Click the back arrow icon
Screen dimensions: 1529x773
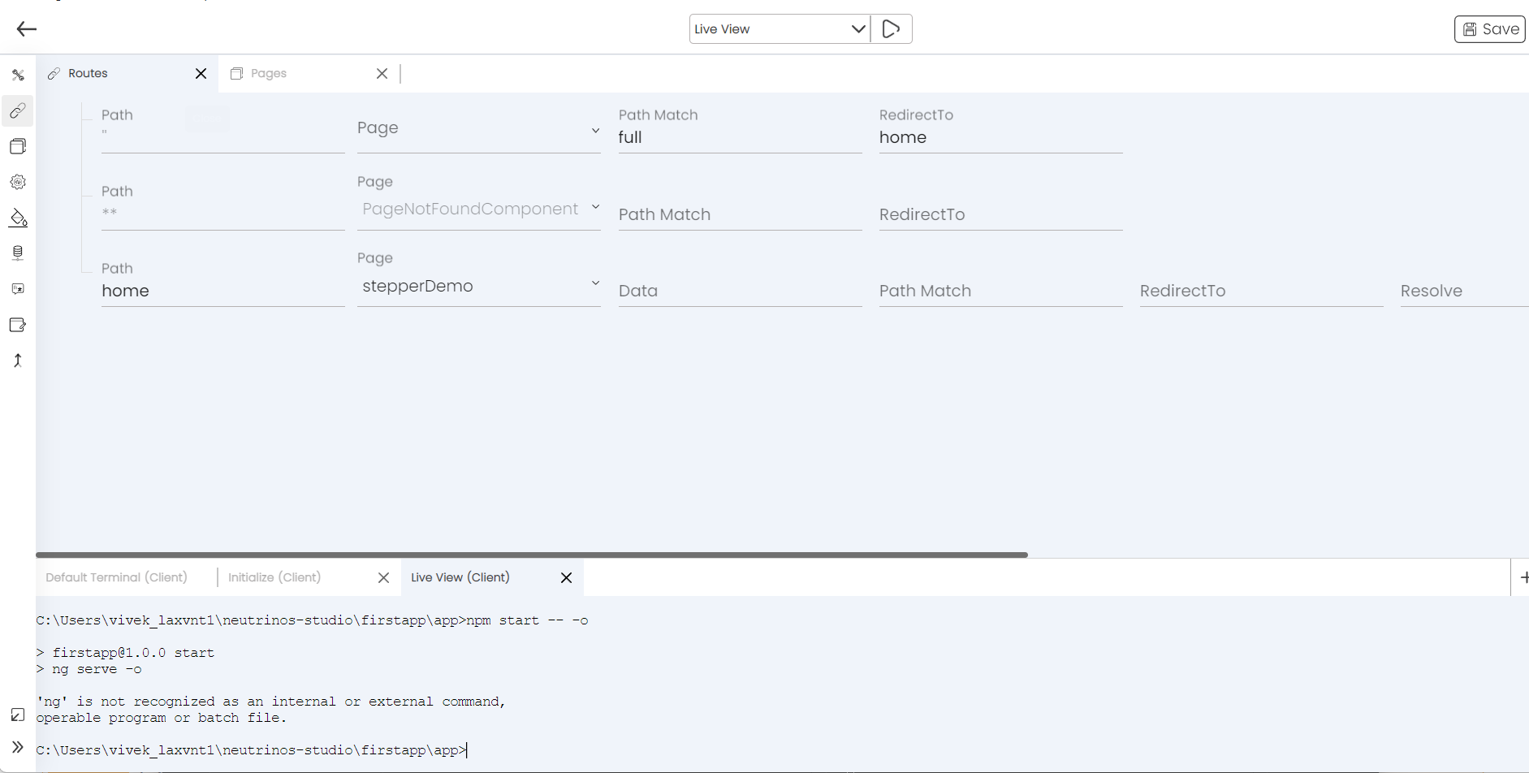click(27, 29)
